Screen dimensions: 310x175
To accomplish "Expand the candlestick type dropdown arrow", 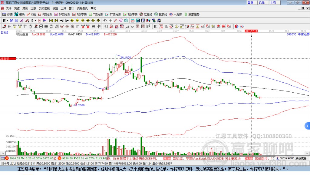I will [x=35, y=21].
